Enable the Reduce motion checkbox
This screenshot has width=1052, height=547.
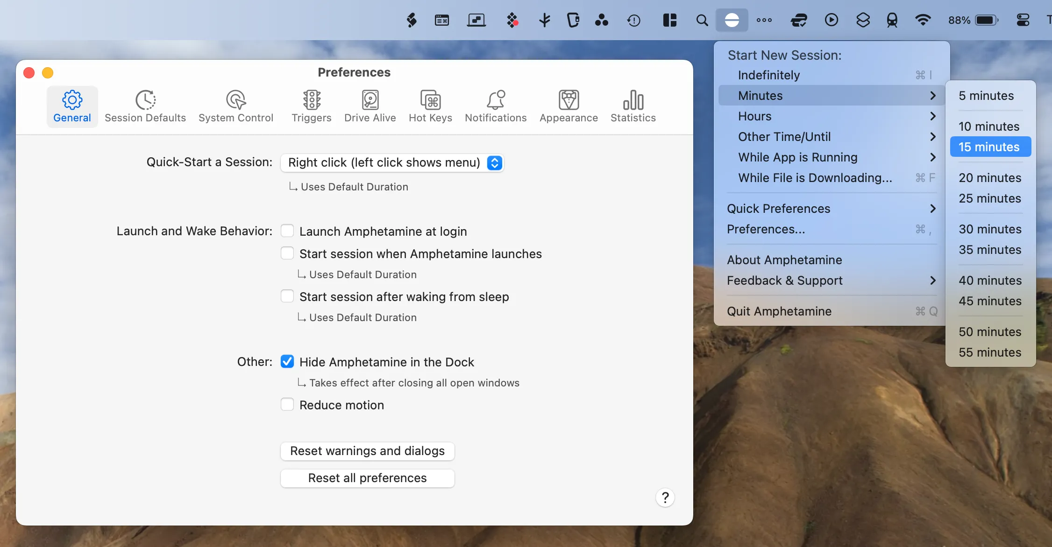[287, 405]
